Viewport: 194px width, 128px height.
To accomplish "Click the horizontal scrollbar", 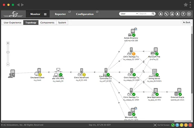I will click(x=88, y=121).
